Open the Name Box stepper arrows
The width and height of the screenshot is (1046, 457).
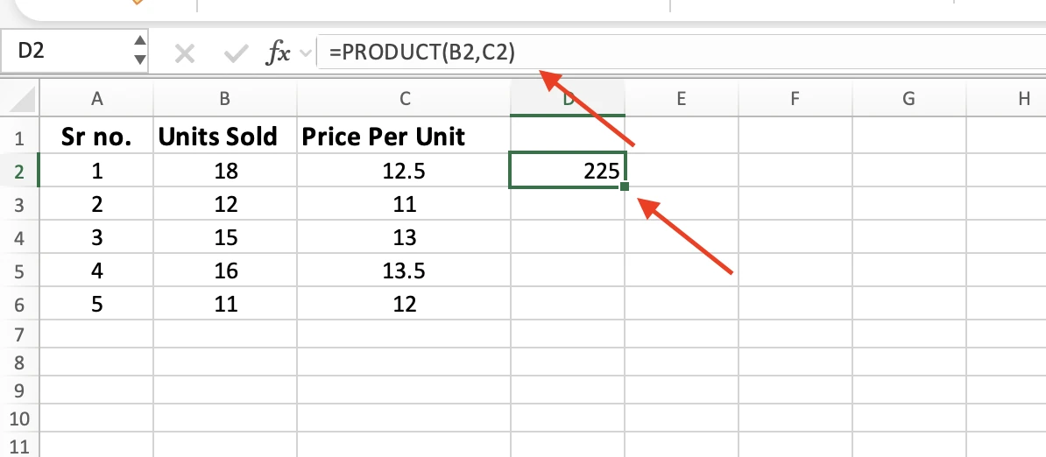coord(139,52)
